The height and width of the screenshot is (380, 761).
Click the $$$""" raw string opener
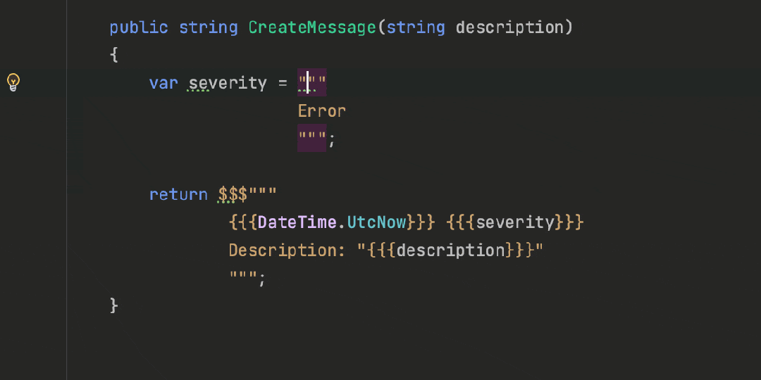[x=247, y=194]
